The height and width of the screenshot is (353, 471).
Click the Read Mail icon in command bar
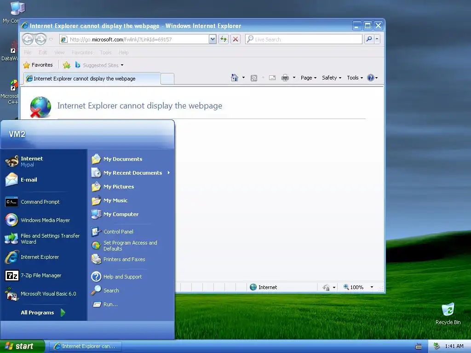click(x=272, y=78)
